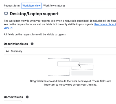
Task: Click the Aa text-type icon in Summary
Action: click(8, 51)
